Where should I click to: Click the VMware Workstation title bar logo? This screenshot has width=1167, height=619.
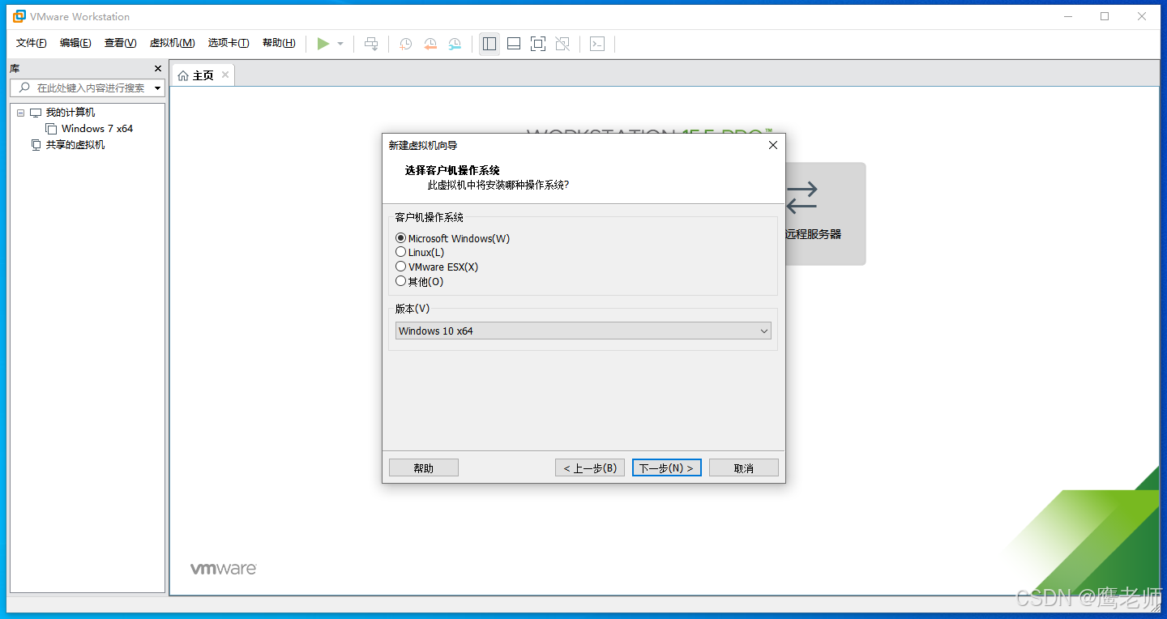click(19, 16)
